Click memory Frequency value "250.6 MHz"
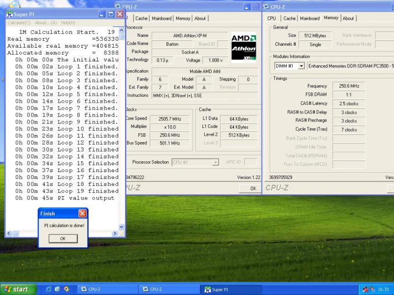Screen dimensions: 394x295 (349, 86)
